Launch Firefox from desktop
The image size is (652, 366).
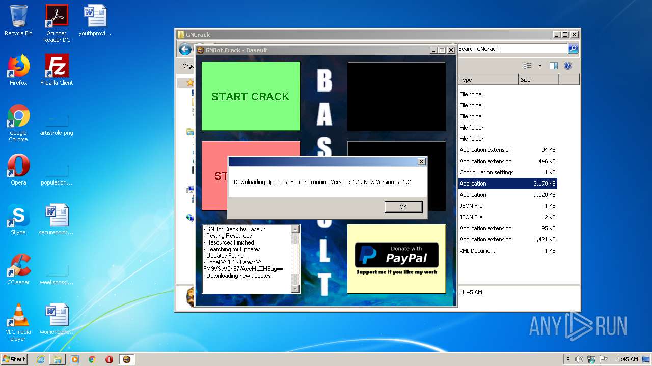tap(18, 70)
